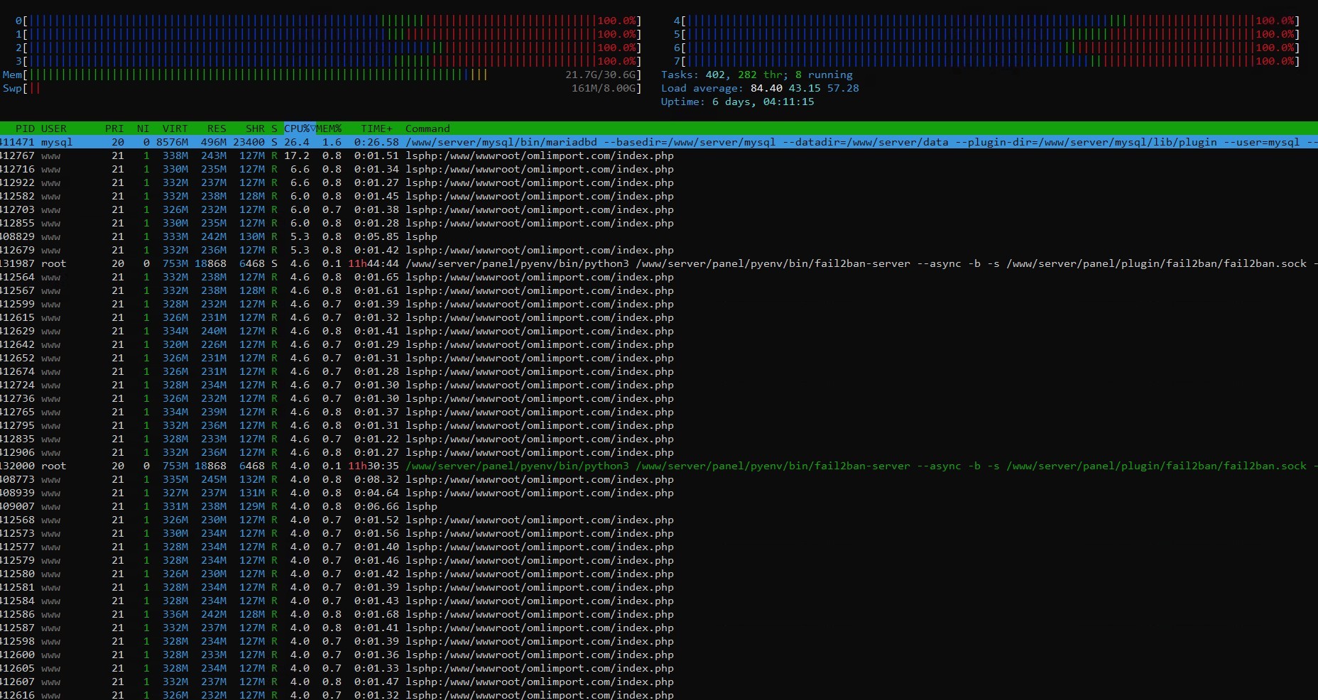Image resolution: width=1318 pixels, height=700 pixels.
Task: Sort by the SHR column header
Action: (255, 128)
